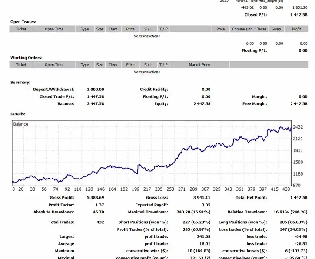Screen dimensions: 315x259
Task: Click the Gross Loss value 3 941.11
Action: (x=201, y=198)
